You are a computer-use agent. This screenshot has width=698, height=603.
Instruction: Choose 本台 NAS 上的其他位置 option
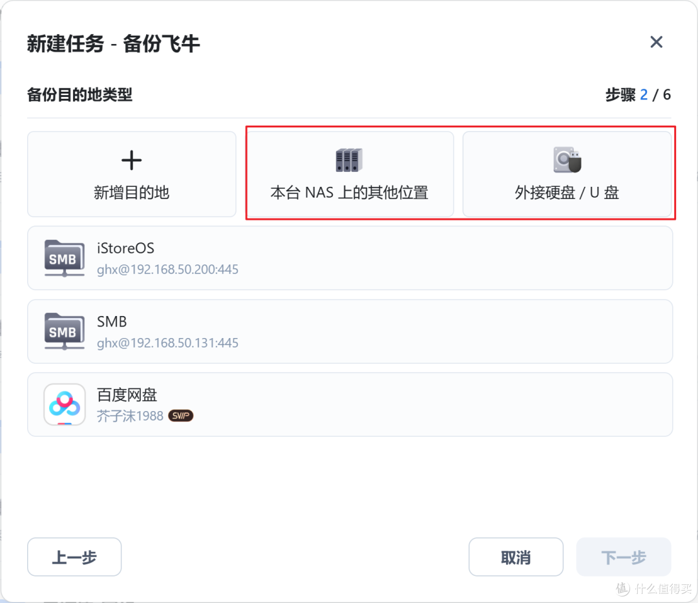350,174
